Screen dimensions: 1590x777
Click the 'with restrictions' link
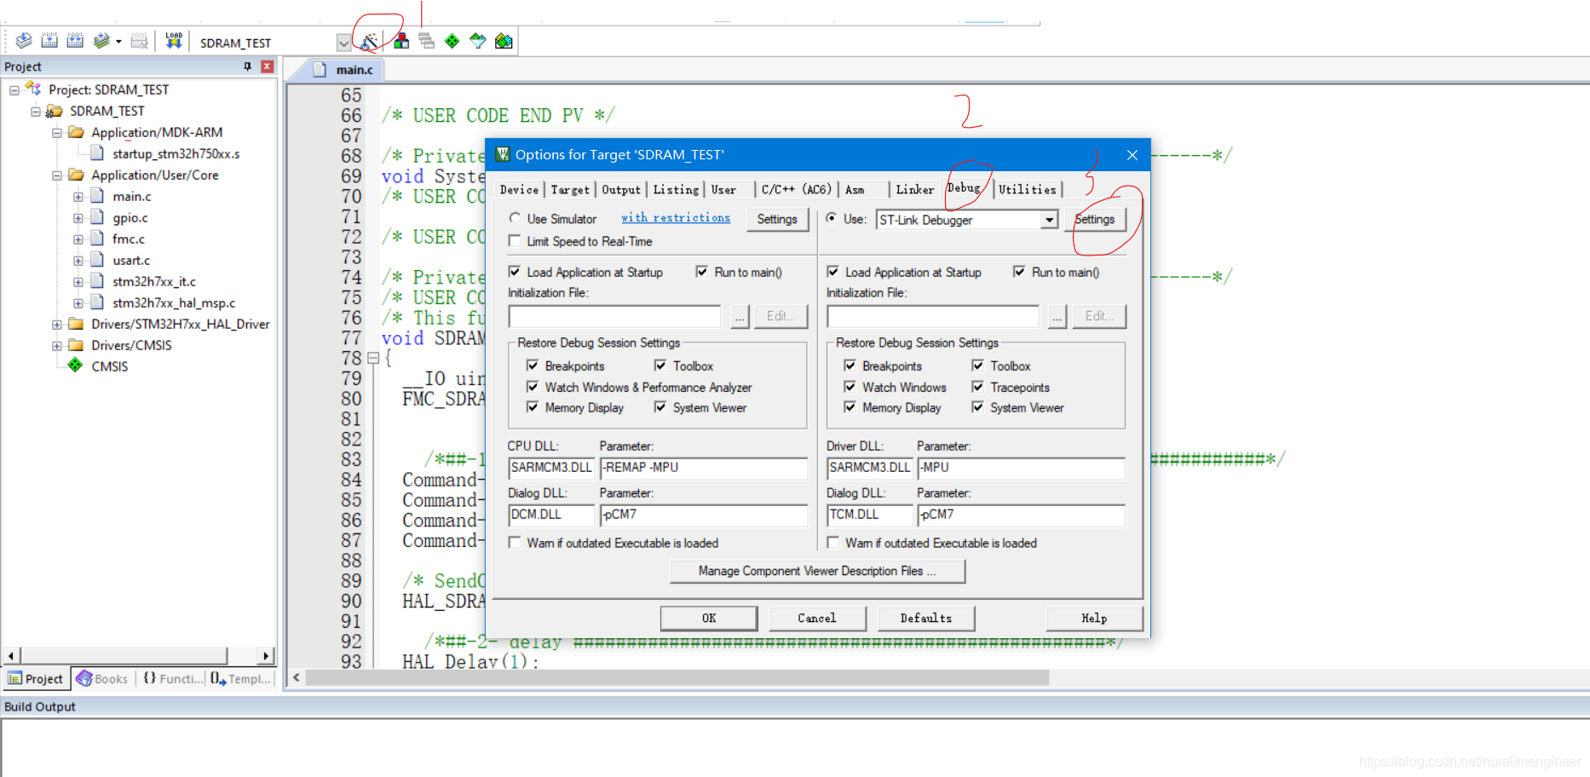676,218
